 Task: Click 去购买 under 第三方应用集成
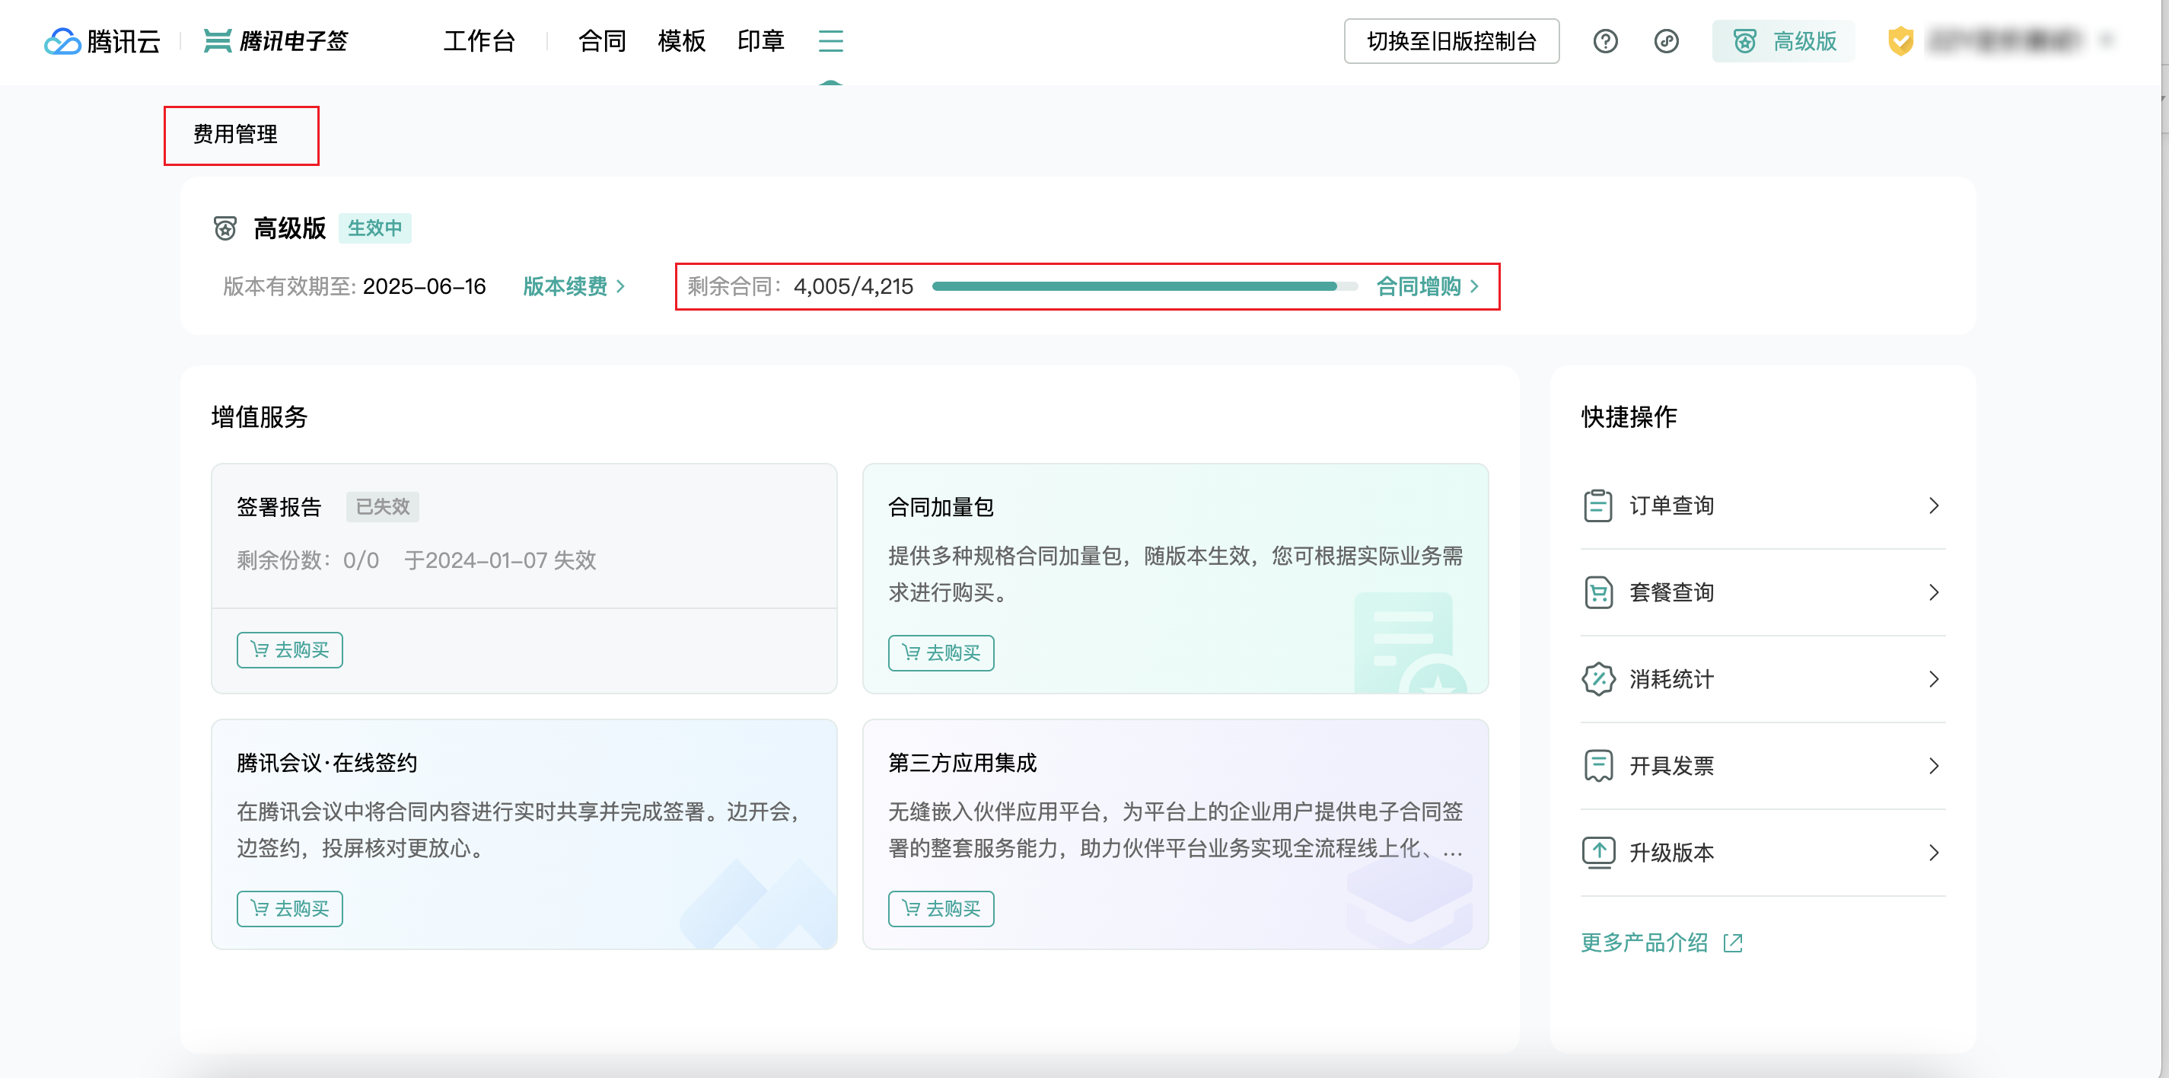click(941, 909)
